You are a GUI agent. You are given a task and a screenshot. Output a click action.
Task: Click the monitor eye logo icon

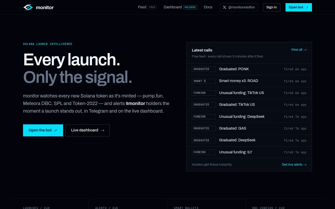(28, 7)
